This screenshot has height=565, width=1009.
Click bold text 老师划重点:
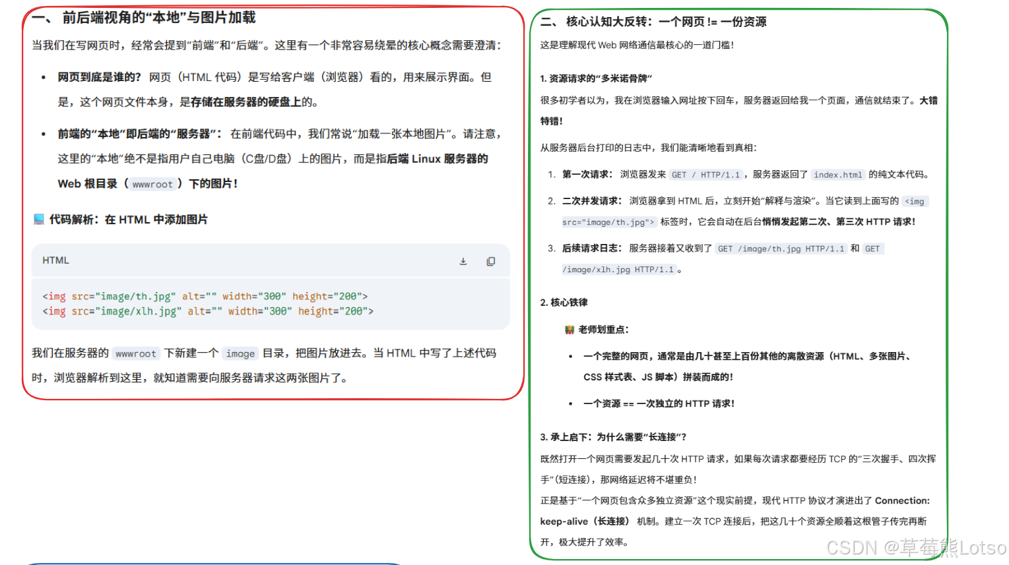click(603, 330)
